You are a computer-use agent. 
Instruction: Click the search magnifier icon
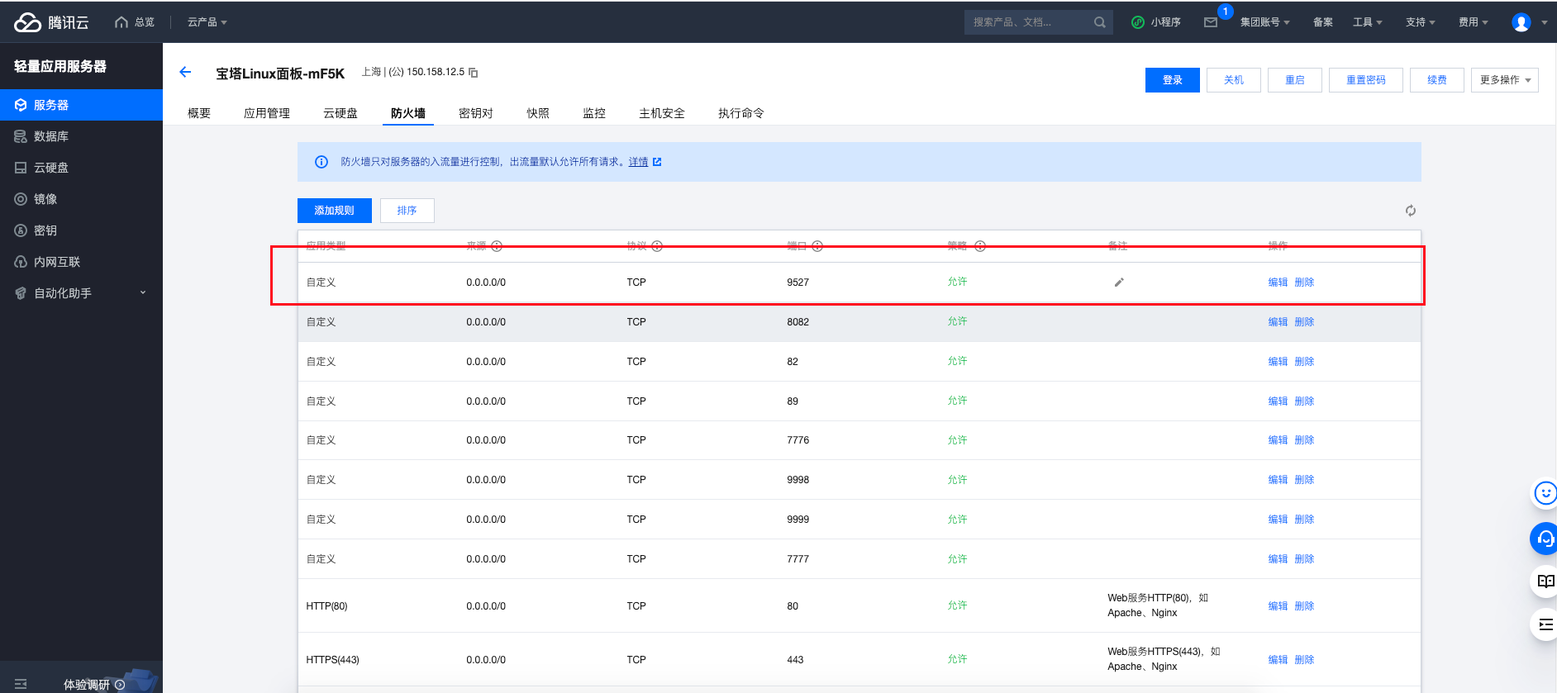click(x=1100, y=22)
